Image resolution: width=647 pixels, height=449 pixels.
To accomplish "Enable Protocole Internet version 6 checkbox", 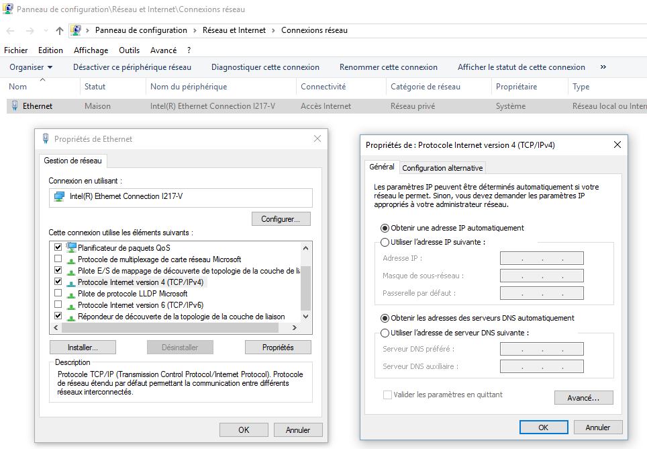I will [58, 305].
